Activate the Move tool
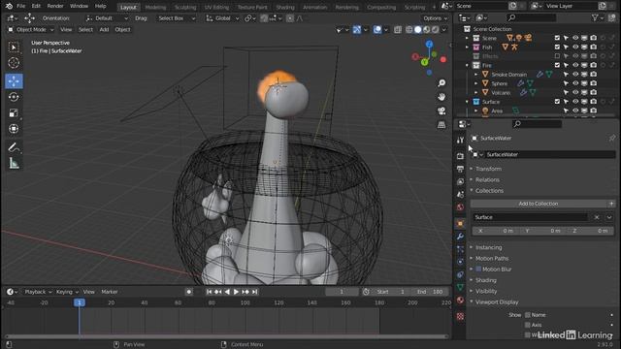The image size is (621, 349). [x=14, y=81]
